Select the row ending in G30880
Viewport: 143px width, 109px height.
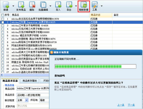coord(72,32)
